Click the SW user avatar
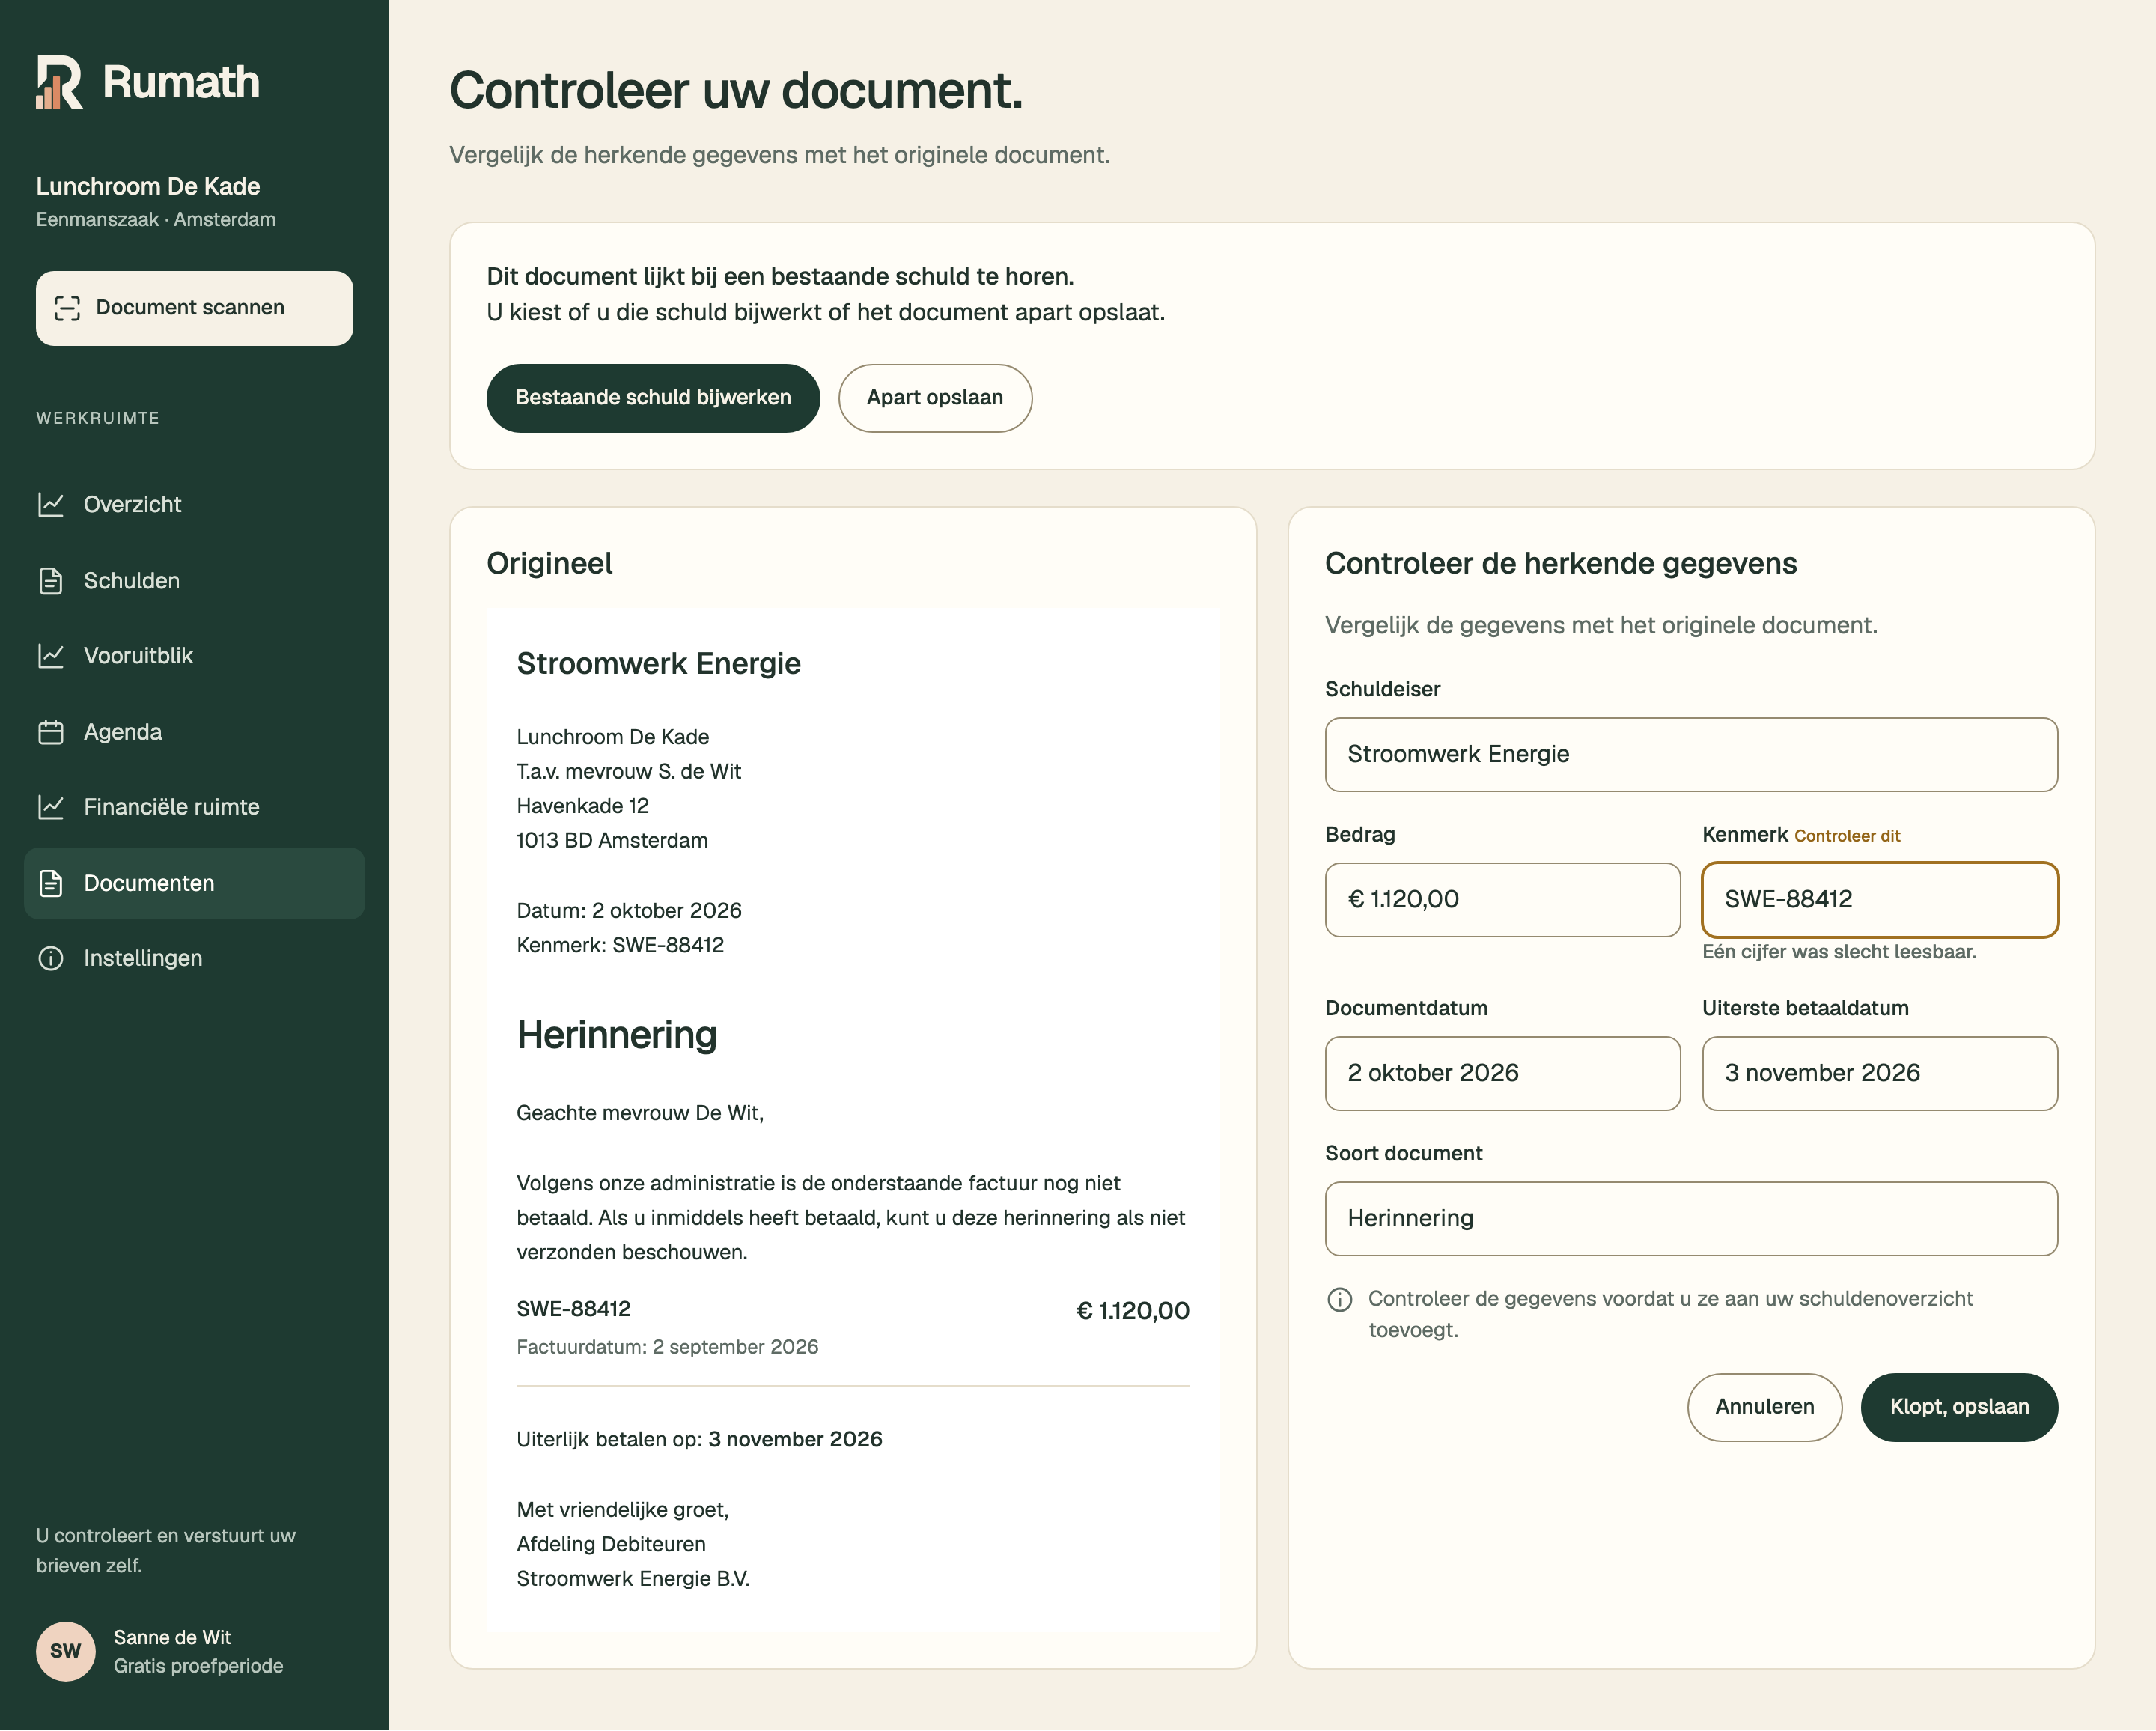Screen dimensions: 2156x1731 (x=66, y=1651)
